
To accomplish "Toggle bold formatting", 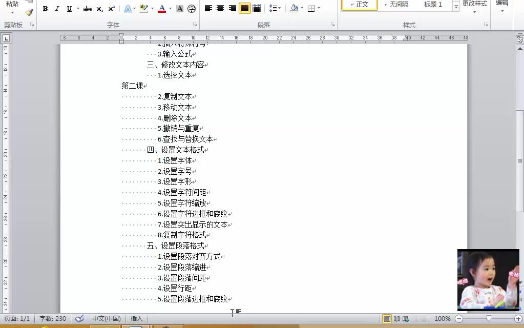I will point(45,9).
